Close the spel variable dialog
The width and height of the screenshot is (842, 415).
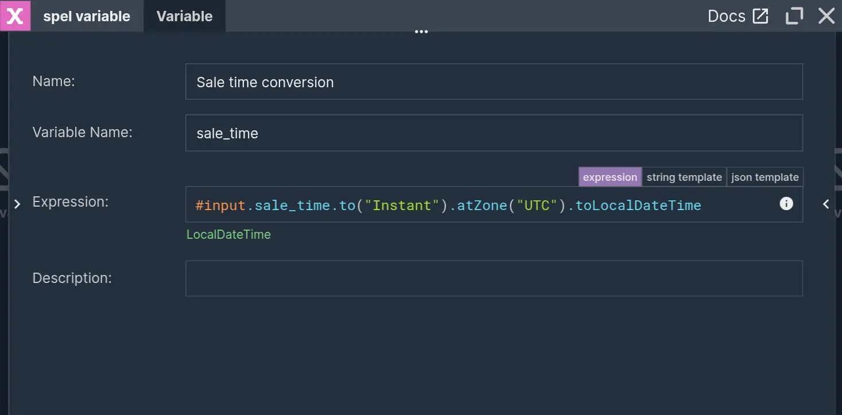click(x=827, y=16)
